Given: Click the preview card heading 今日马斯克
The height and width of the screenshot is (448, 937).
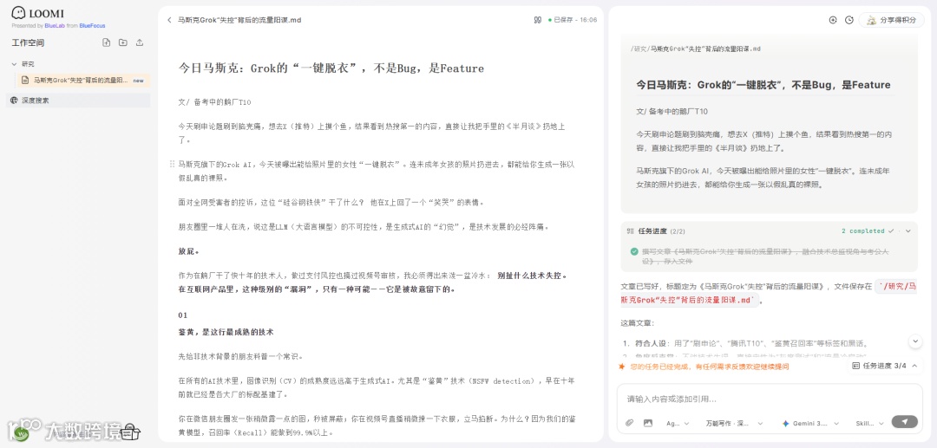Looking at the screenshot, I should pos(763,85).
